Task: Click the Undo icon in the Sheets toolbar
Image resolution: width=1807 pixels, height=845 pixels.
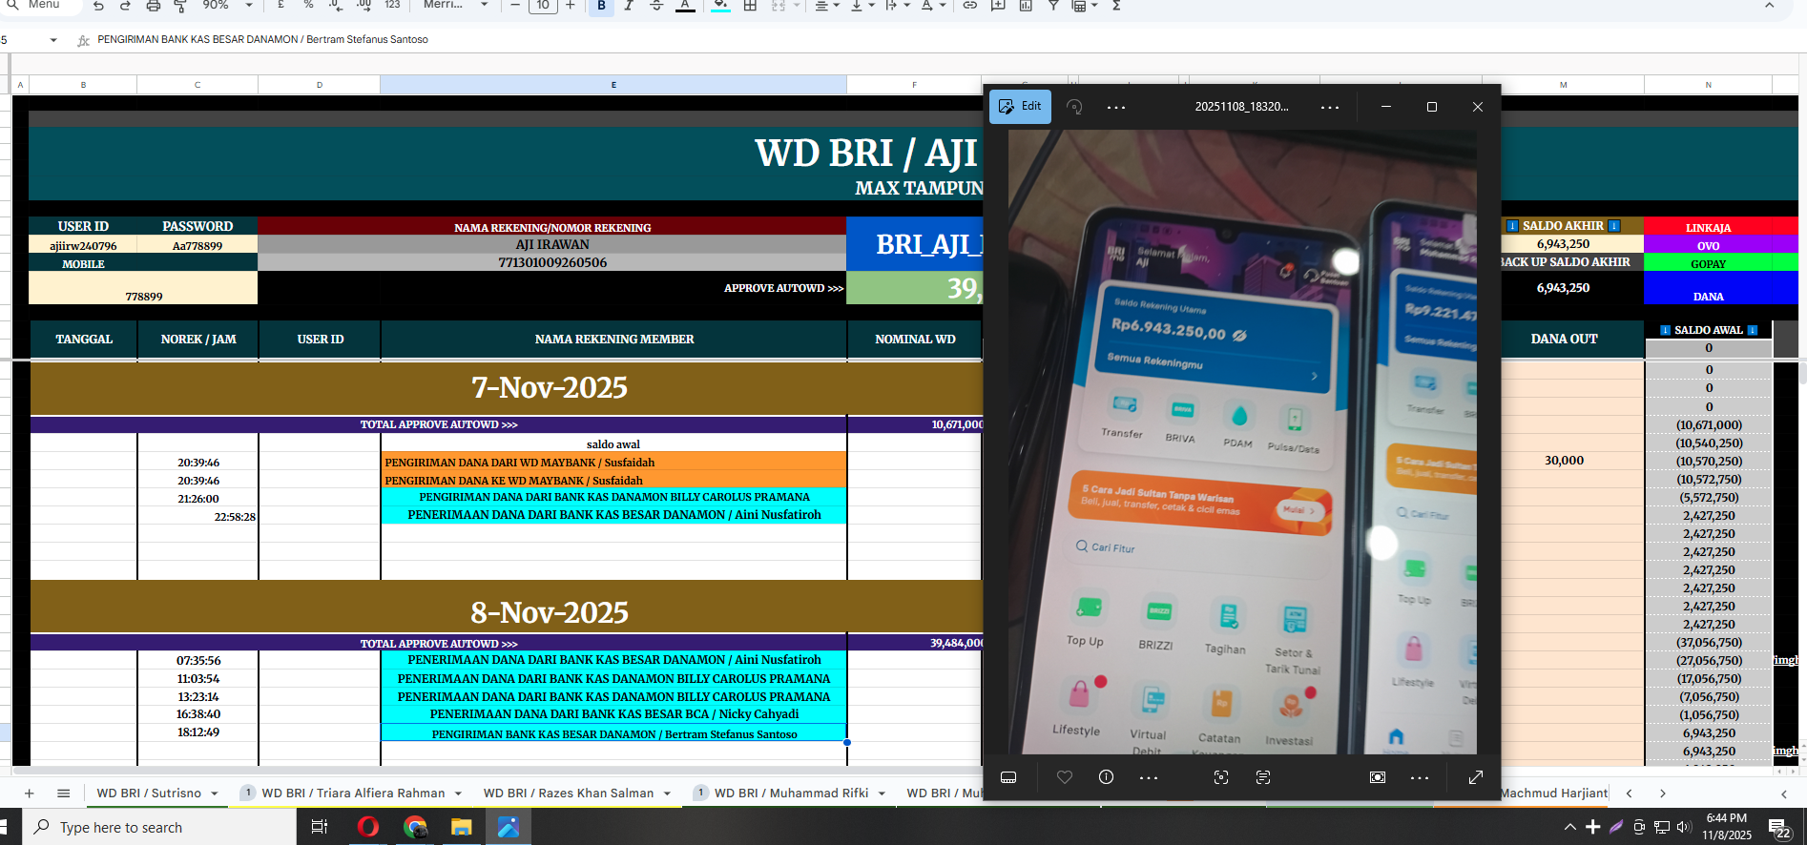Action: (x=98, y=6)
